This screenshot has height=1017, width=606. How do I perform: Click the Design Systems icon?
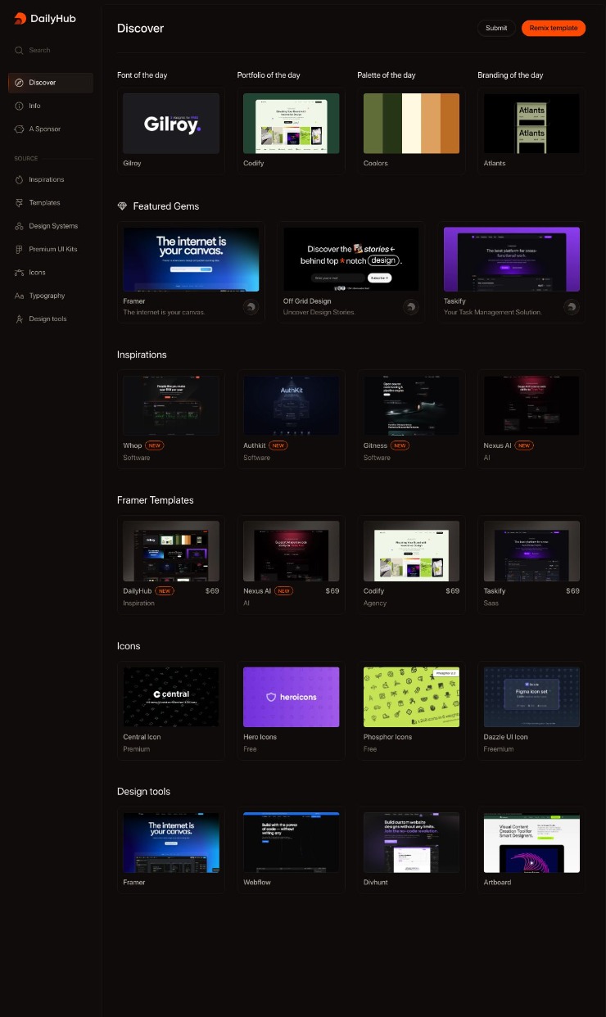pos(20,226)
